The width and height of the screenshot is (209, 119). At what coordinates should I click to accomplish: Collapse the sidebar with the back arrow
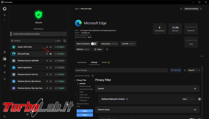pos(5,20)
